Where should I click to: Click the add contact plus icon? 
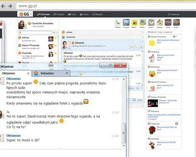pyautogui.click(x=54, y=33)
